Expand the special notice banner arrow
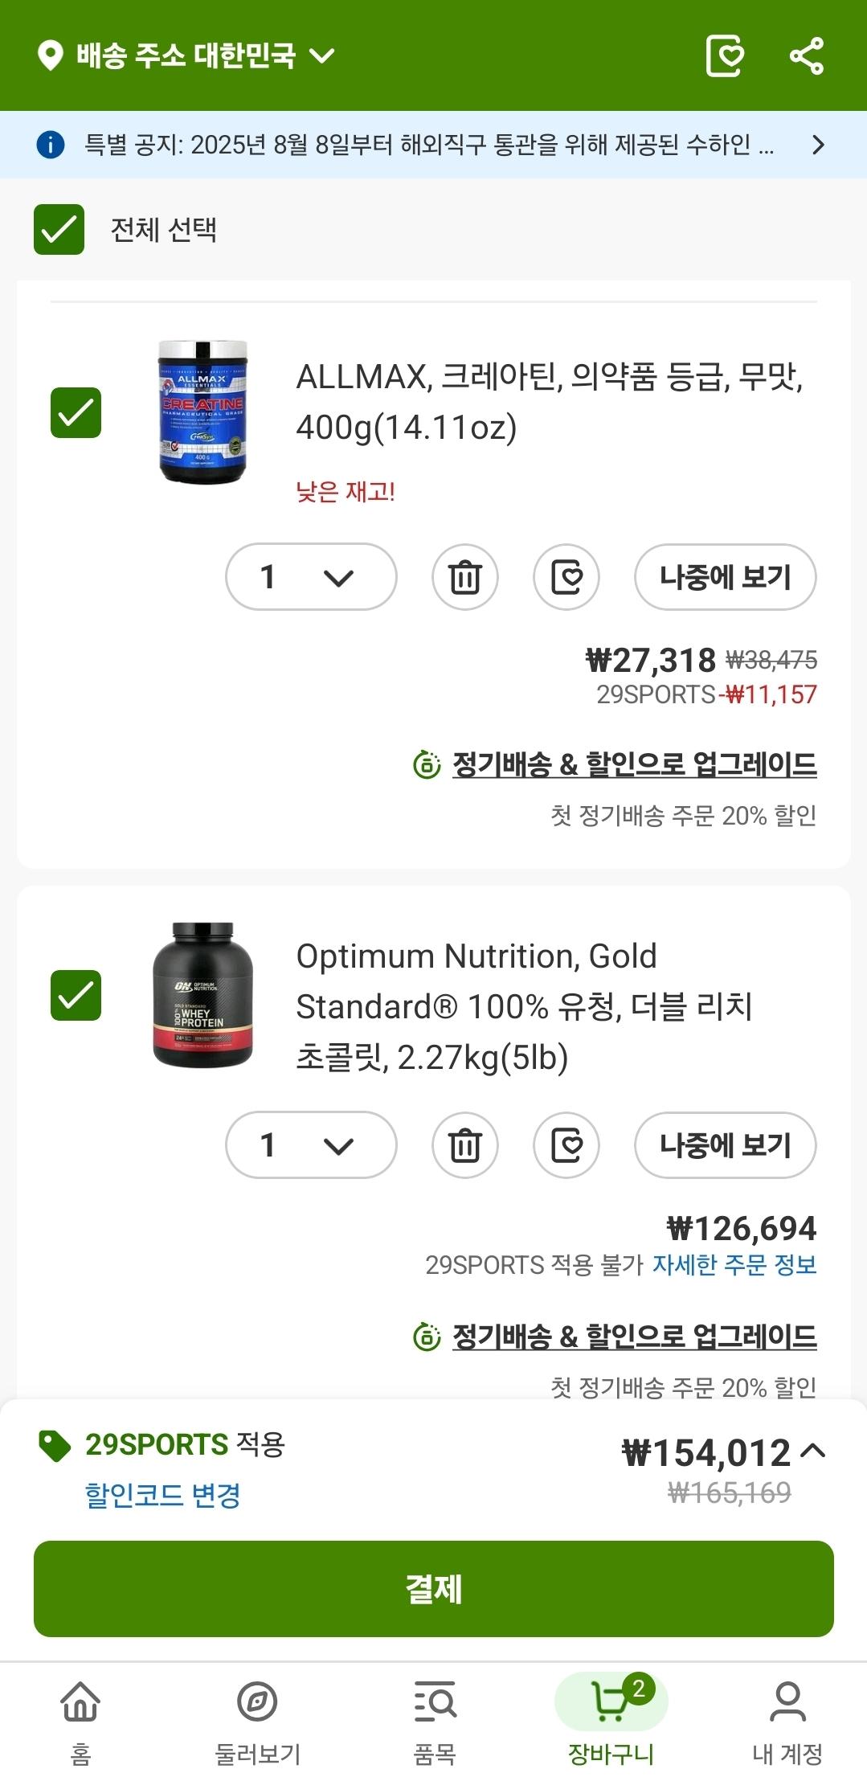 click(818, 145)
